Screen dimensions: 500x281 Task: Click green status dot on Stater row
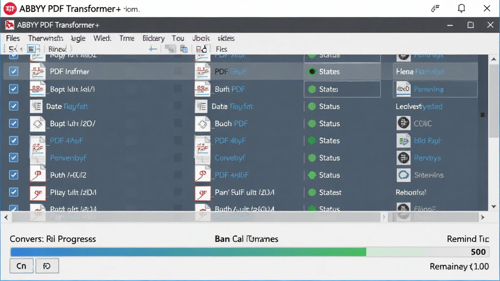(x=312, y=89)
